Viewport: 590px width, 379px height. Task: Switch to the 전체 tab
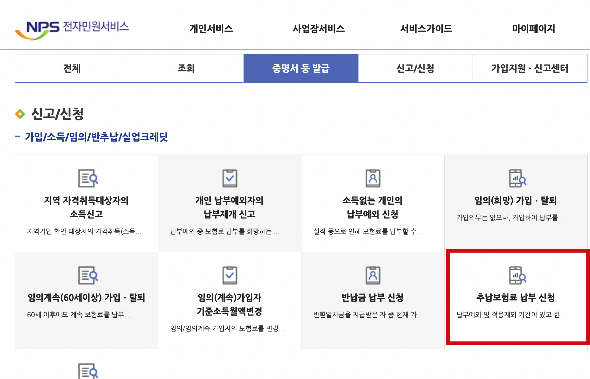tap(71, 68)
